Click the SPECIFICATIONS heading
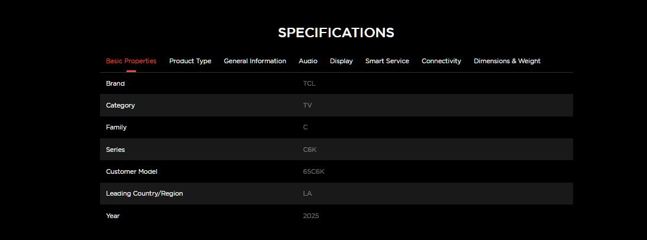The width and height of the screenshot is (647, 240). coord(336,33)
